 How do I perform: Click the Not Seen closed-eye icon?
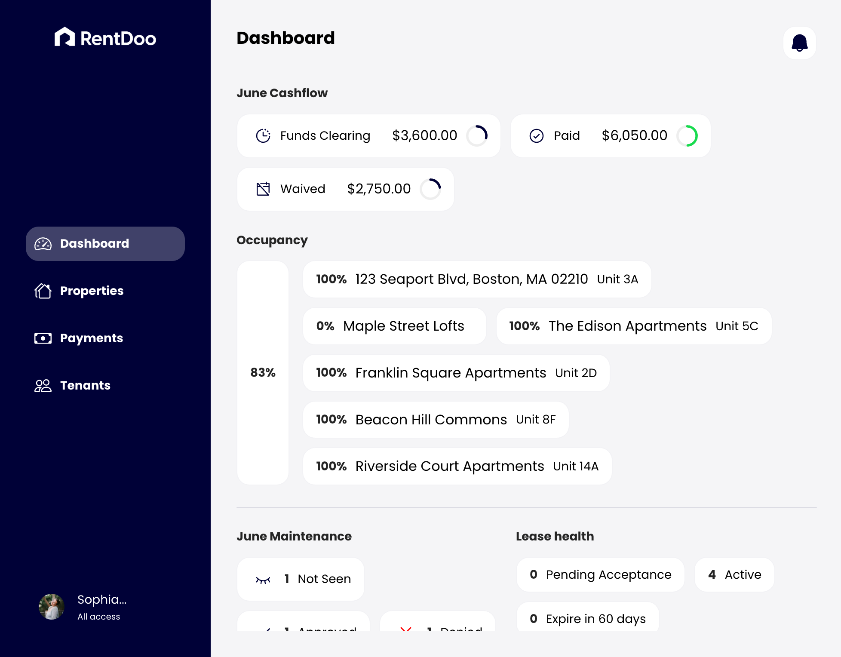[x=263, y=580]
